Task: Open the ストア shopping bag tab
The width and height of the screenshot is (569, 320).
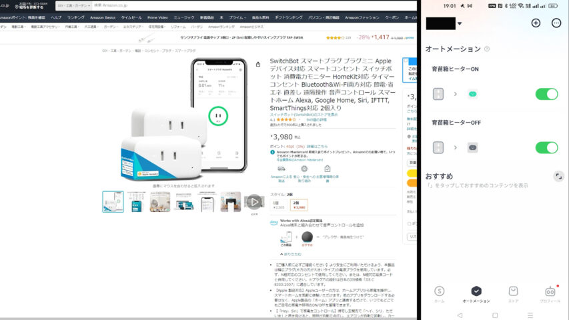Action: click(513, 291)
